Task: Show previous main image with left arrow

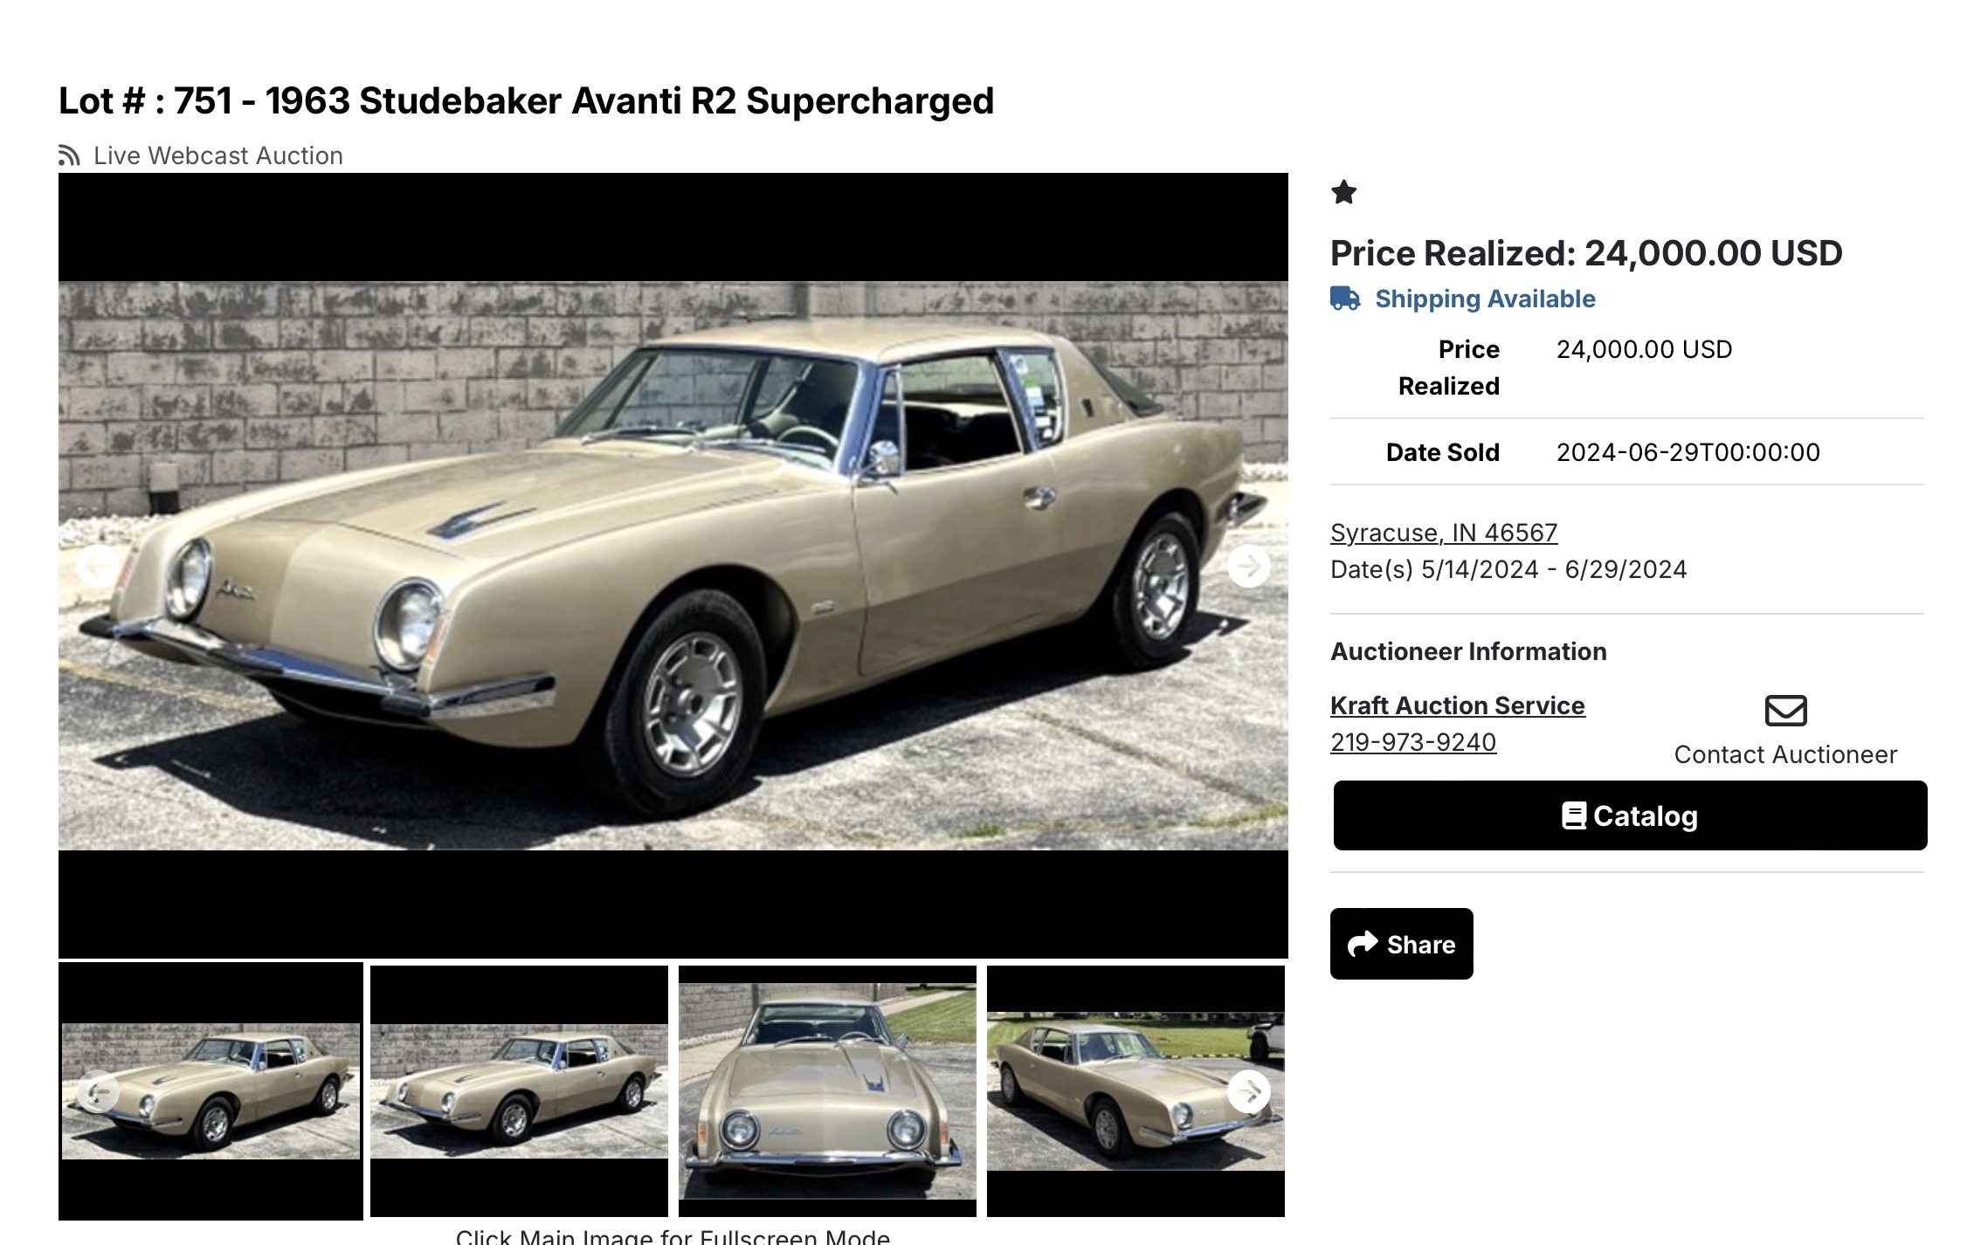Action: (x=97, y=567)
